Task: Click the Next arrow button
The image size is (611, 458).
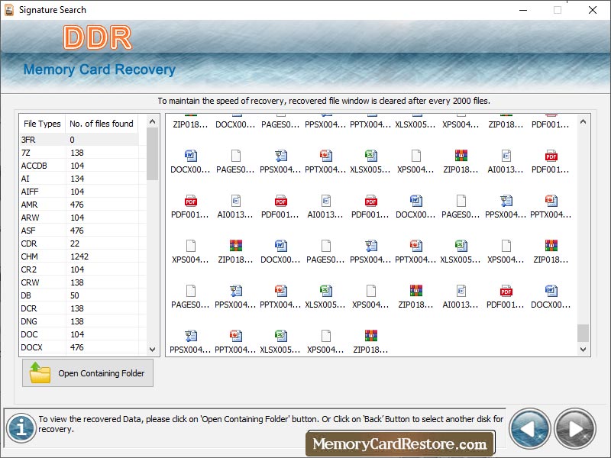Action: click(x=575, y=429)
